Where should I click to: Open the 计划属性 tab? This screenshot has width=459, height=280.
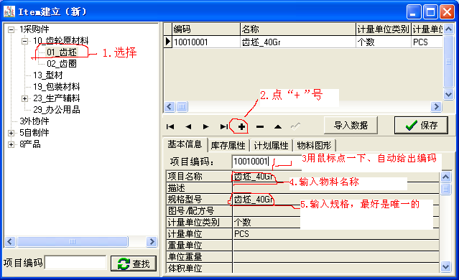pos(271,146)
